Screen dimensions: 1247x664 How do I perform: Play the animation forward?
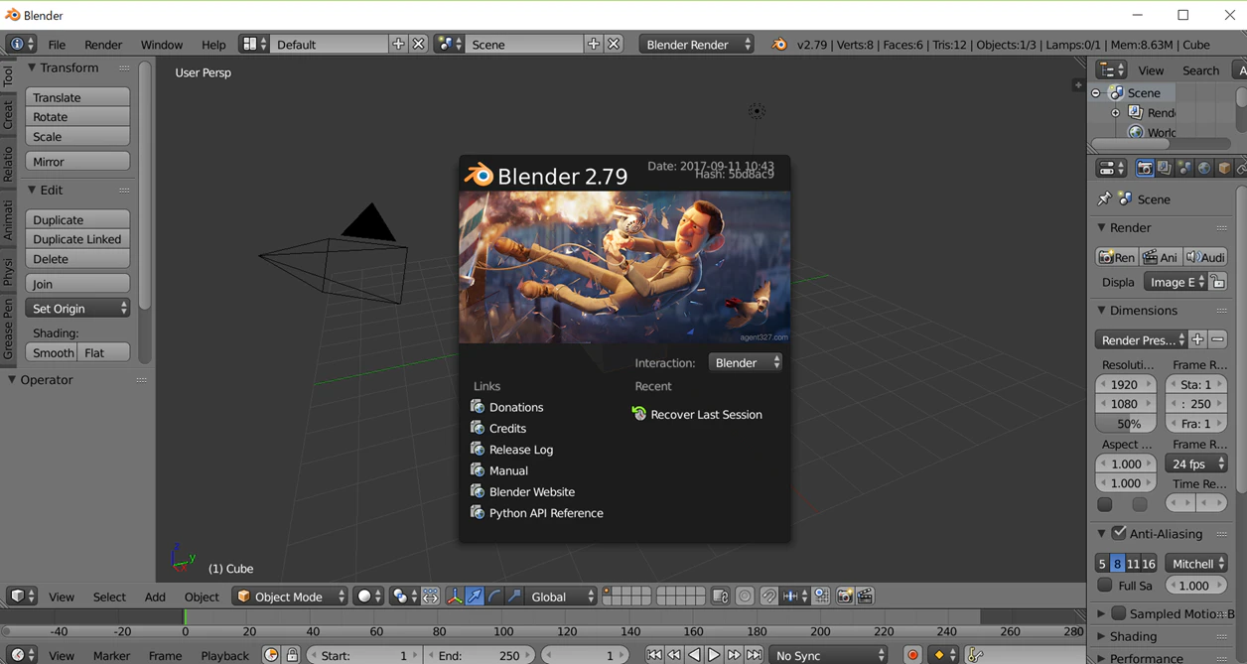coord(714,655)
